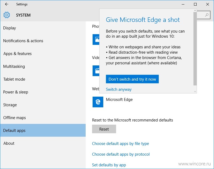Click the settings search field
This screenshot has height=169, width=214.
coord(204,15)
